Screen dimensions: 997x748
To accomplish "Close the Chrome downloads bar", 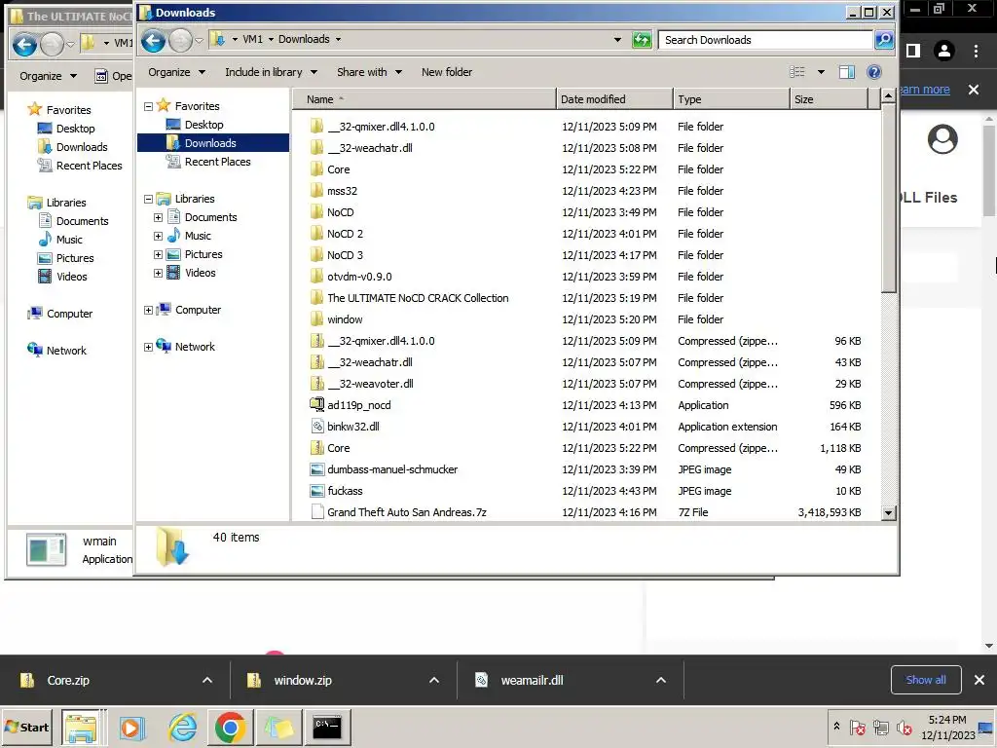I will (x=979, y=680).
